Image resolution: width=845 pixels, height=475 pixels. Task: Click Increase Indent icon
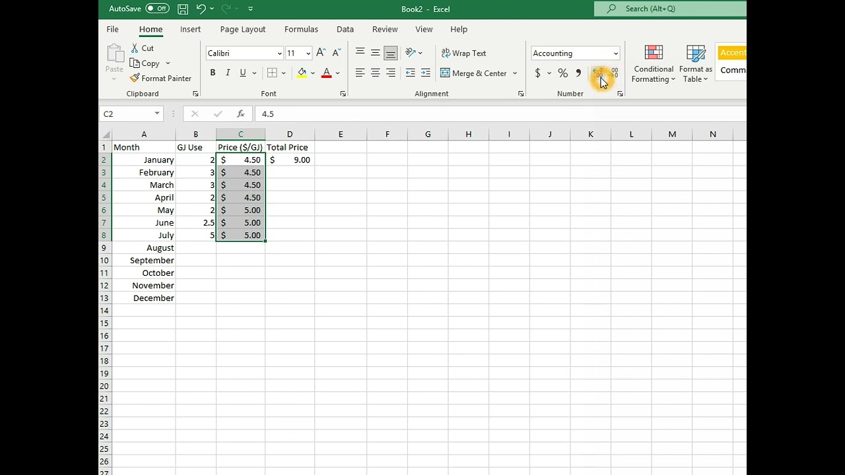click(425, 73)
